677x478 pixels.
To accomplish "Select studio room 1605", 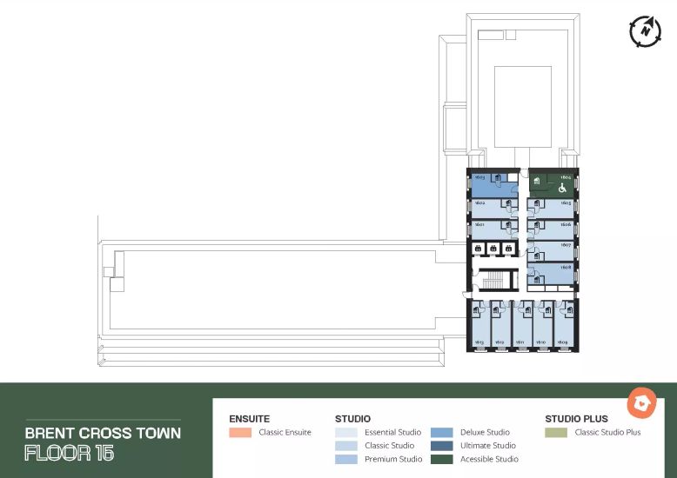I will (x=557, y=208).
